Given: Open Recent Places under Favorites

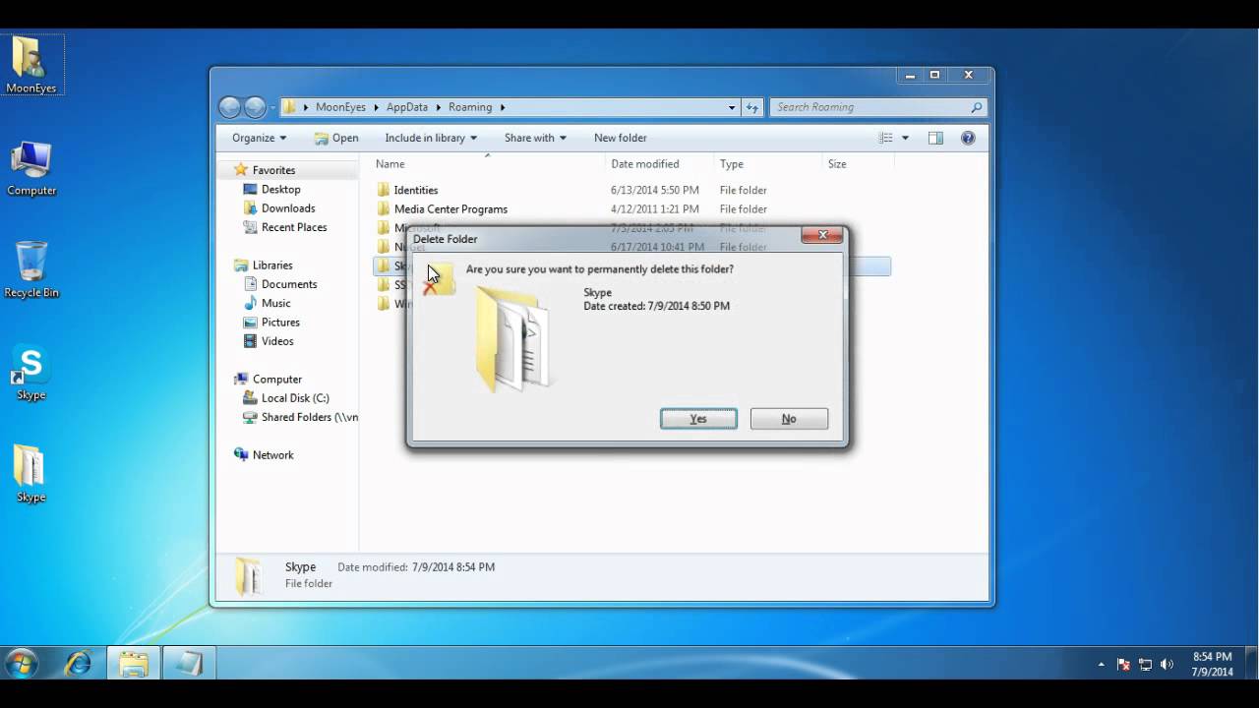Looking at the screenshot, I should pos(294,227).
